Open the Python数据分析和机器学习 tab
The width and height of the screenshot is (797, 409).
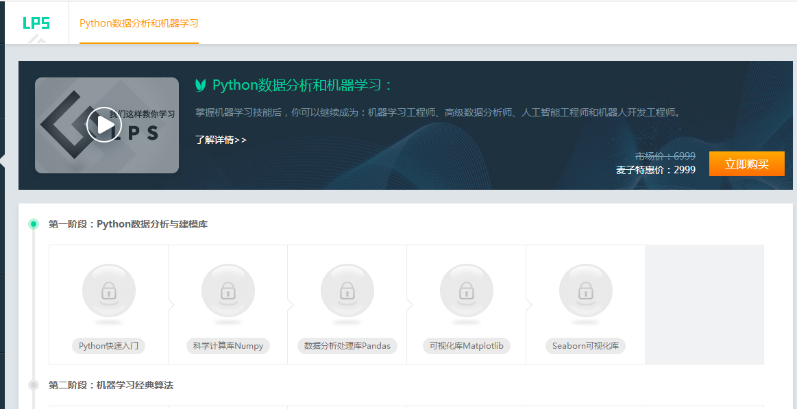point(139,23)
